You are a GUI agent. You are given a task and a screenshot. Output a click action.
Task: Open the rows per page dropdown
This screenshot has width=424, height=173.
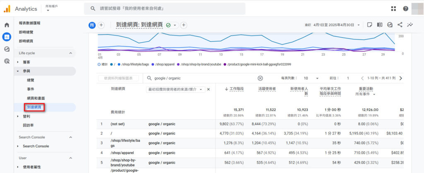pos(311,78)
